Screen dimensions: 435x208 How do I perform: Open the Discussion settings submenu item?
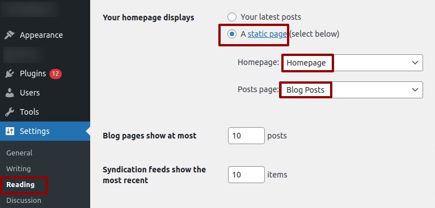tap(24, 200)
